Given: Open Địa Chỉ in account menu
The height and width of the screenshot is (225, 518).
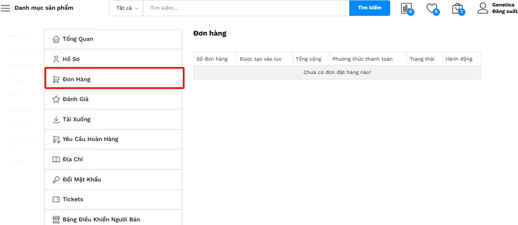Looking at the screenshot, I should coord(72,159).
